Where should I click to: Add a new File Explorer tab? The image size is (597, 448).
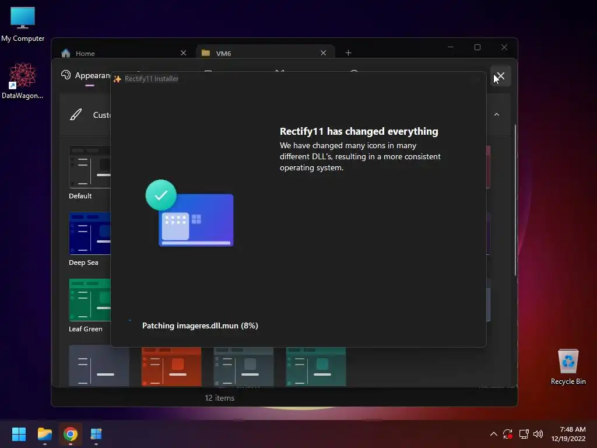[348, 53]
